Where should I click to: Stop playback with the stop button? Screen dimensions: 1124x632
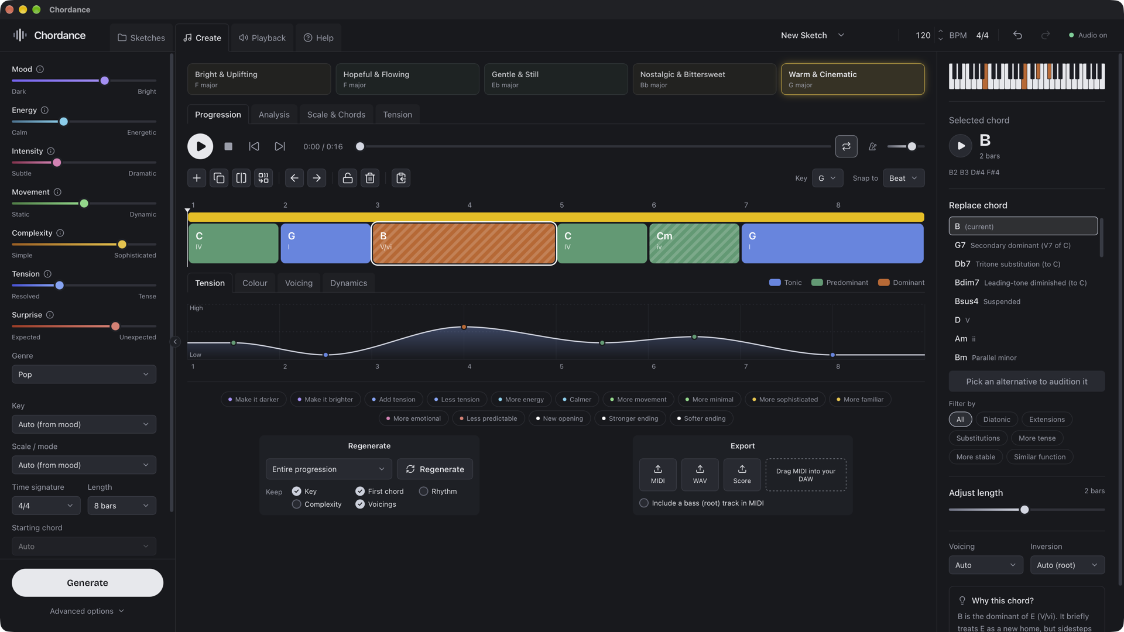(228, 146)
